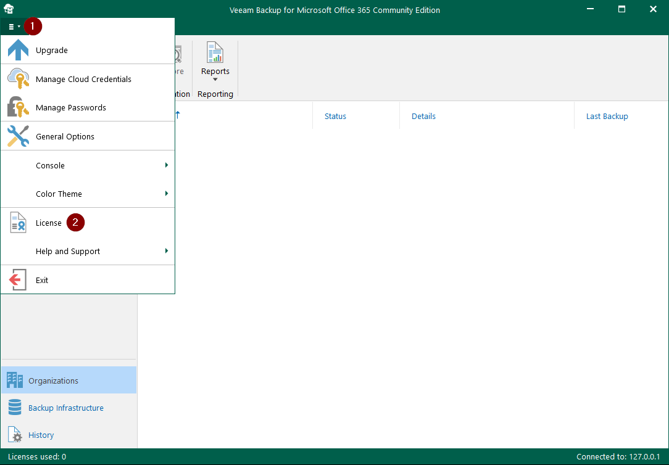Click the License certificate icon

[18, 223]
